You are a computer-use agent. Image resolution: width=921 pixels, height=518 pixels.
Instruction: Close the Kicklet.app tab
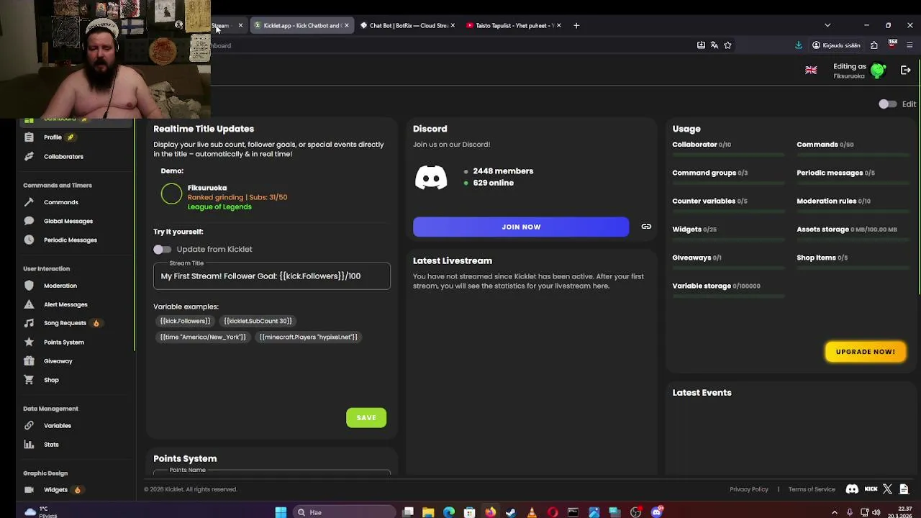pyautogui.click(x=346, y=26)
